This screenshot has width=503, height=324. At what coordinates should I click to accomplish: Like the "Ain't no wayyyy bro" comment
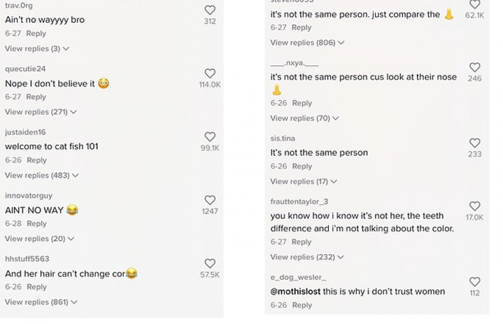tap(210, 10)
